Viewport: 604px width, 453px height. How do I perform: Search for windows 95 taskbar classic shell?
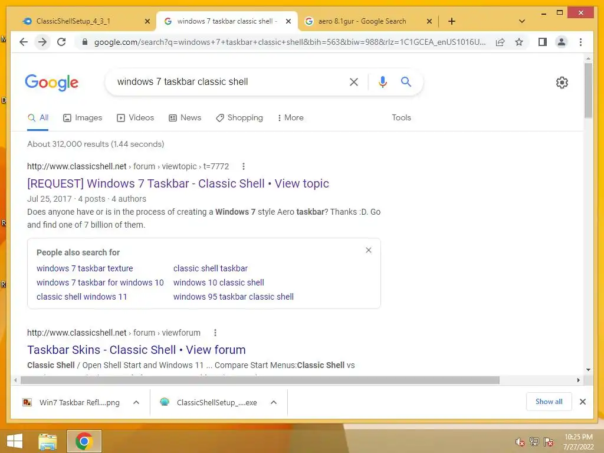234,297
